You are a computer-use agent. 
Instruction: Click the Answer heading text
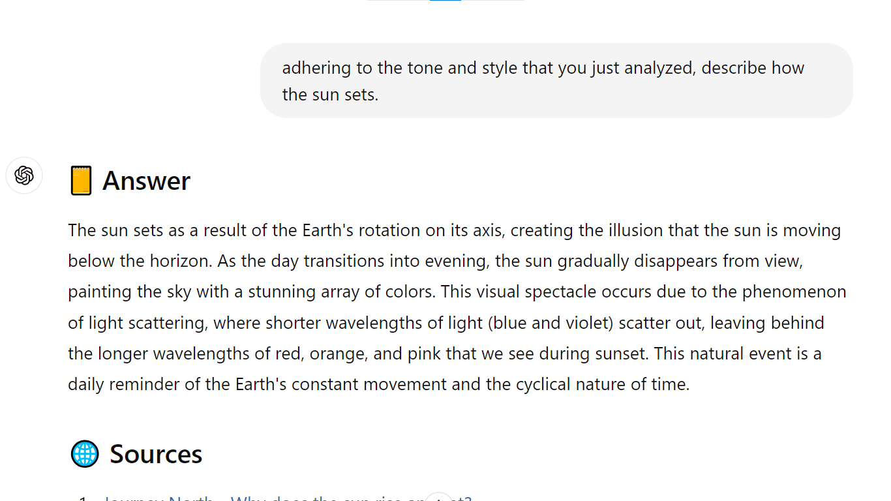(146, 181)
